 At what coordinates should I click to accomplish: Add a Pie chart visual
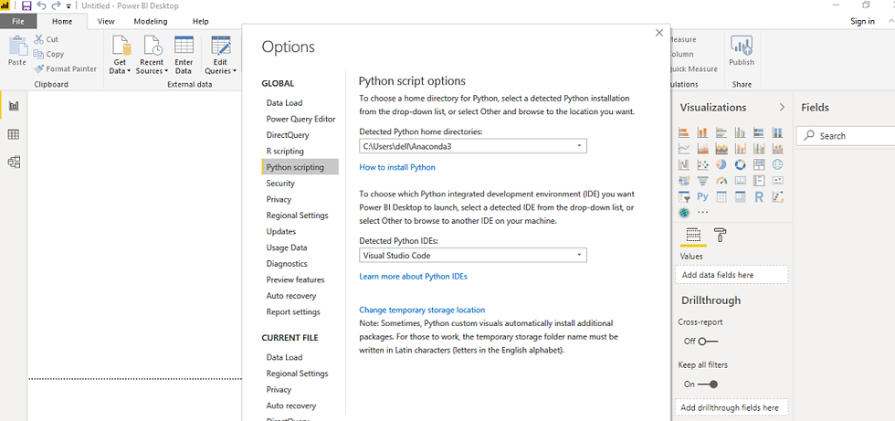point(721,164)
